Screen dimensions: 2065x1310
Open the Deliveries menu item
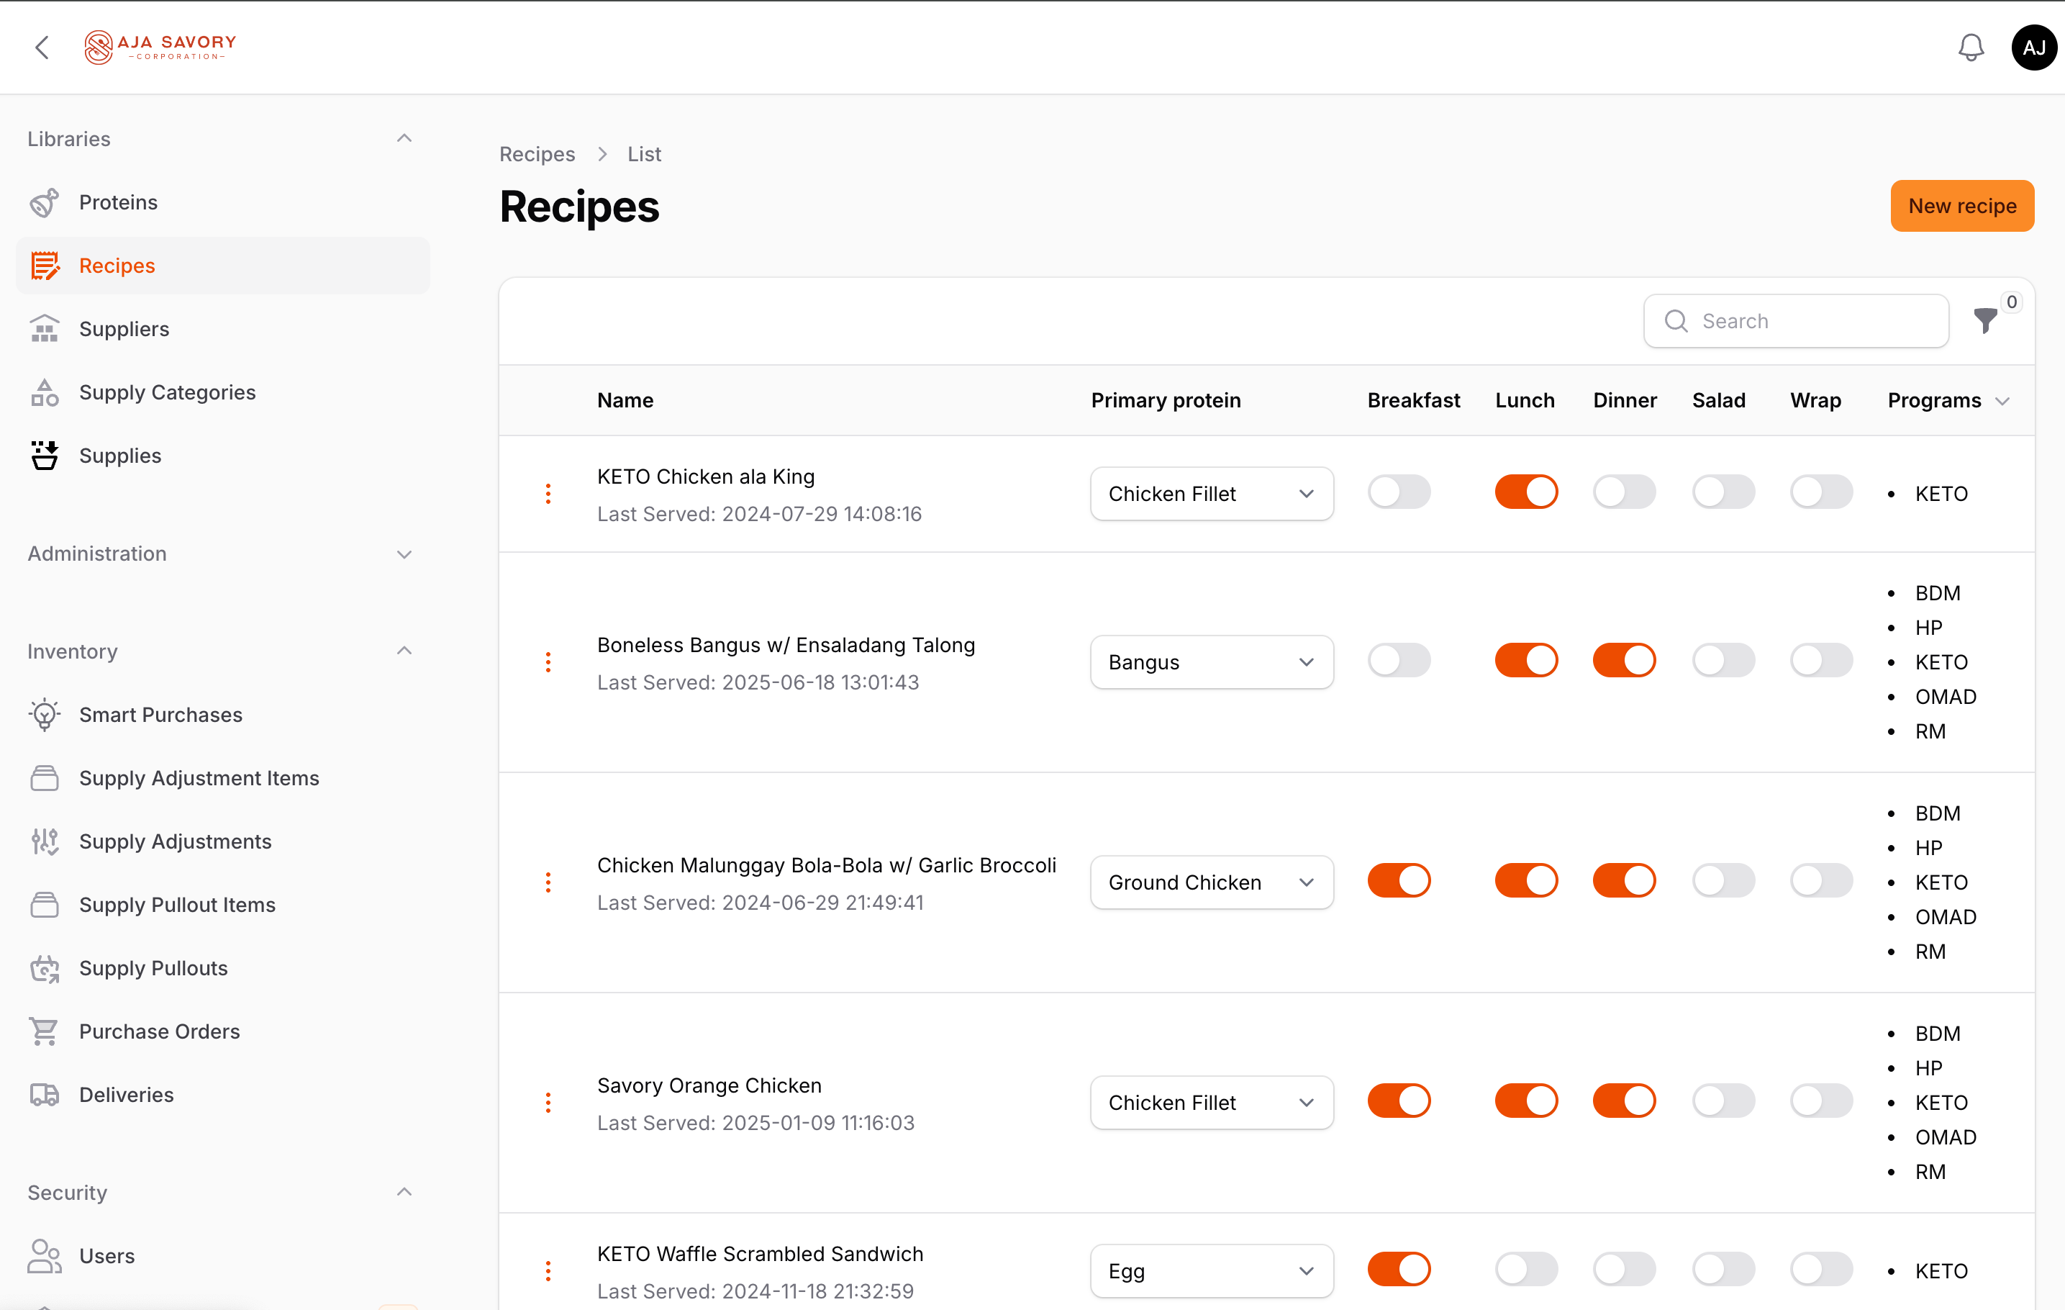[x=127, y=1095]
